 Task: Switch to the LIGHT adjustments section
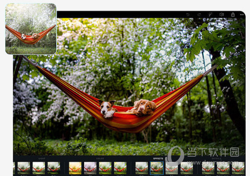pyautogui.click(x=42, y=159)
